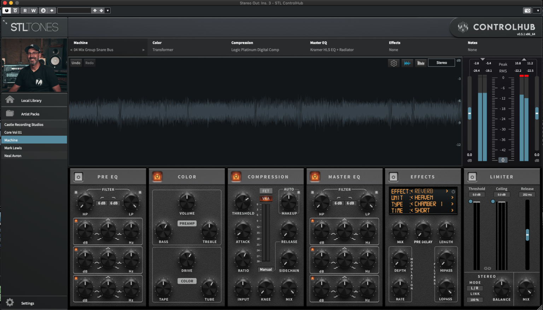Open the host preset dropdown arrow

coord(108,11)
